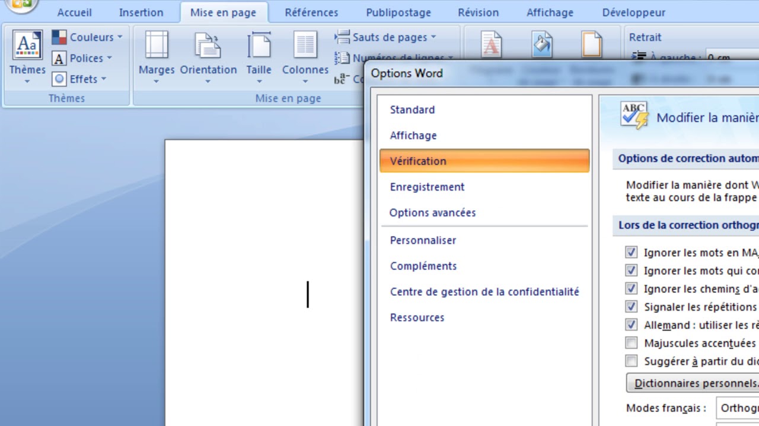
Task: Open the Publipostage ribbon tab
Action: pos(398,12)
